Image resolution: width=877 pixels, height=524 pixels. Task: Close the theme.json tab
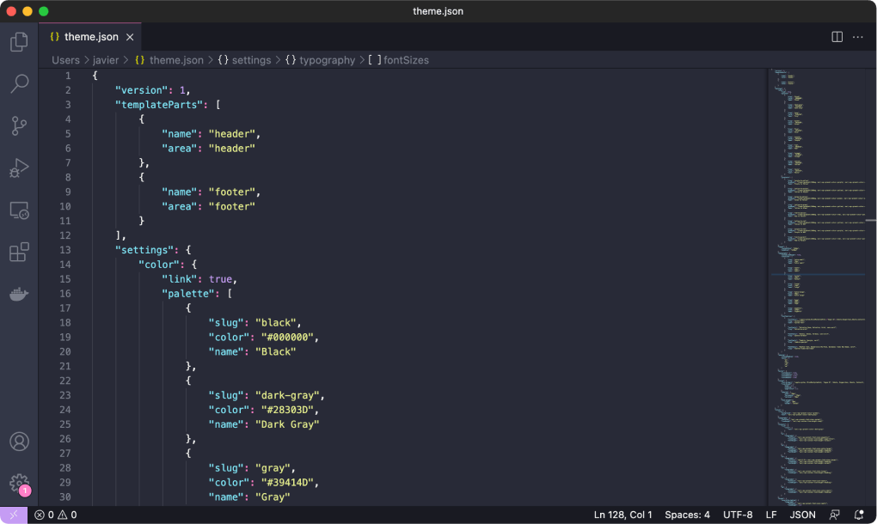pyautogui.click(x=131, y=37)
